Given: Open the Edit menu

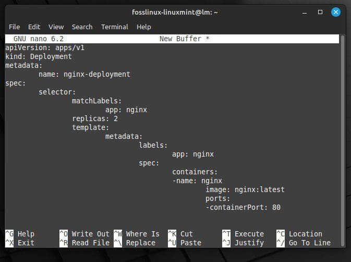Looking at the screenshot, I should coord(34,27).
